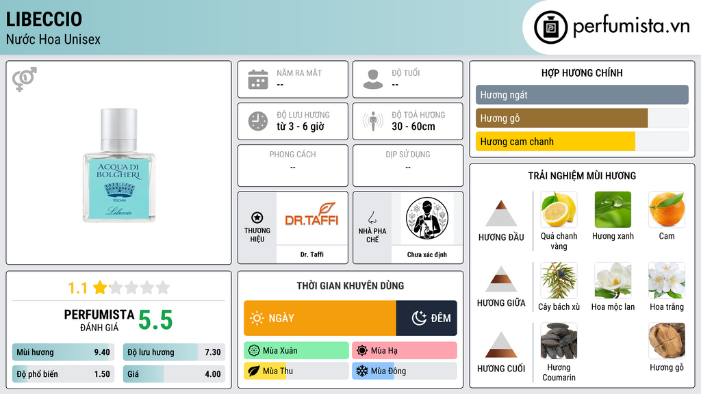Click the perfumista.vn site name
701x394 pixels.
(x=631, y=27)
